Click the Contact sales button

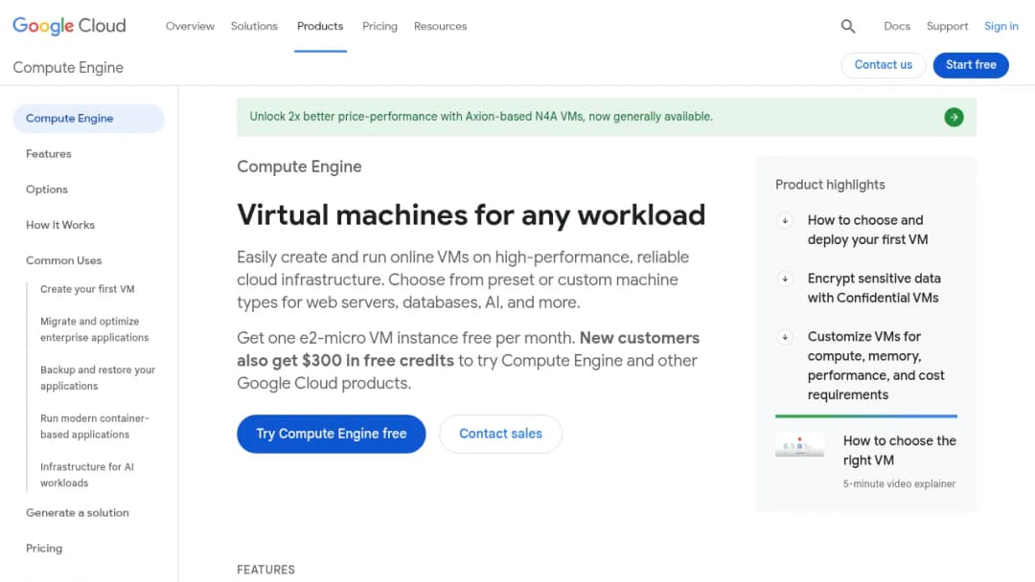(500, 434)
